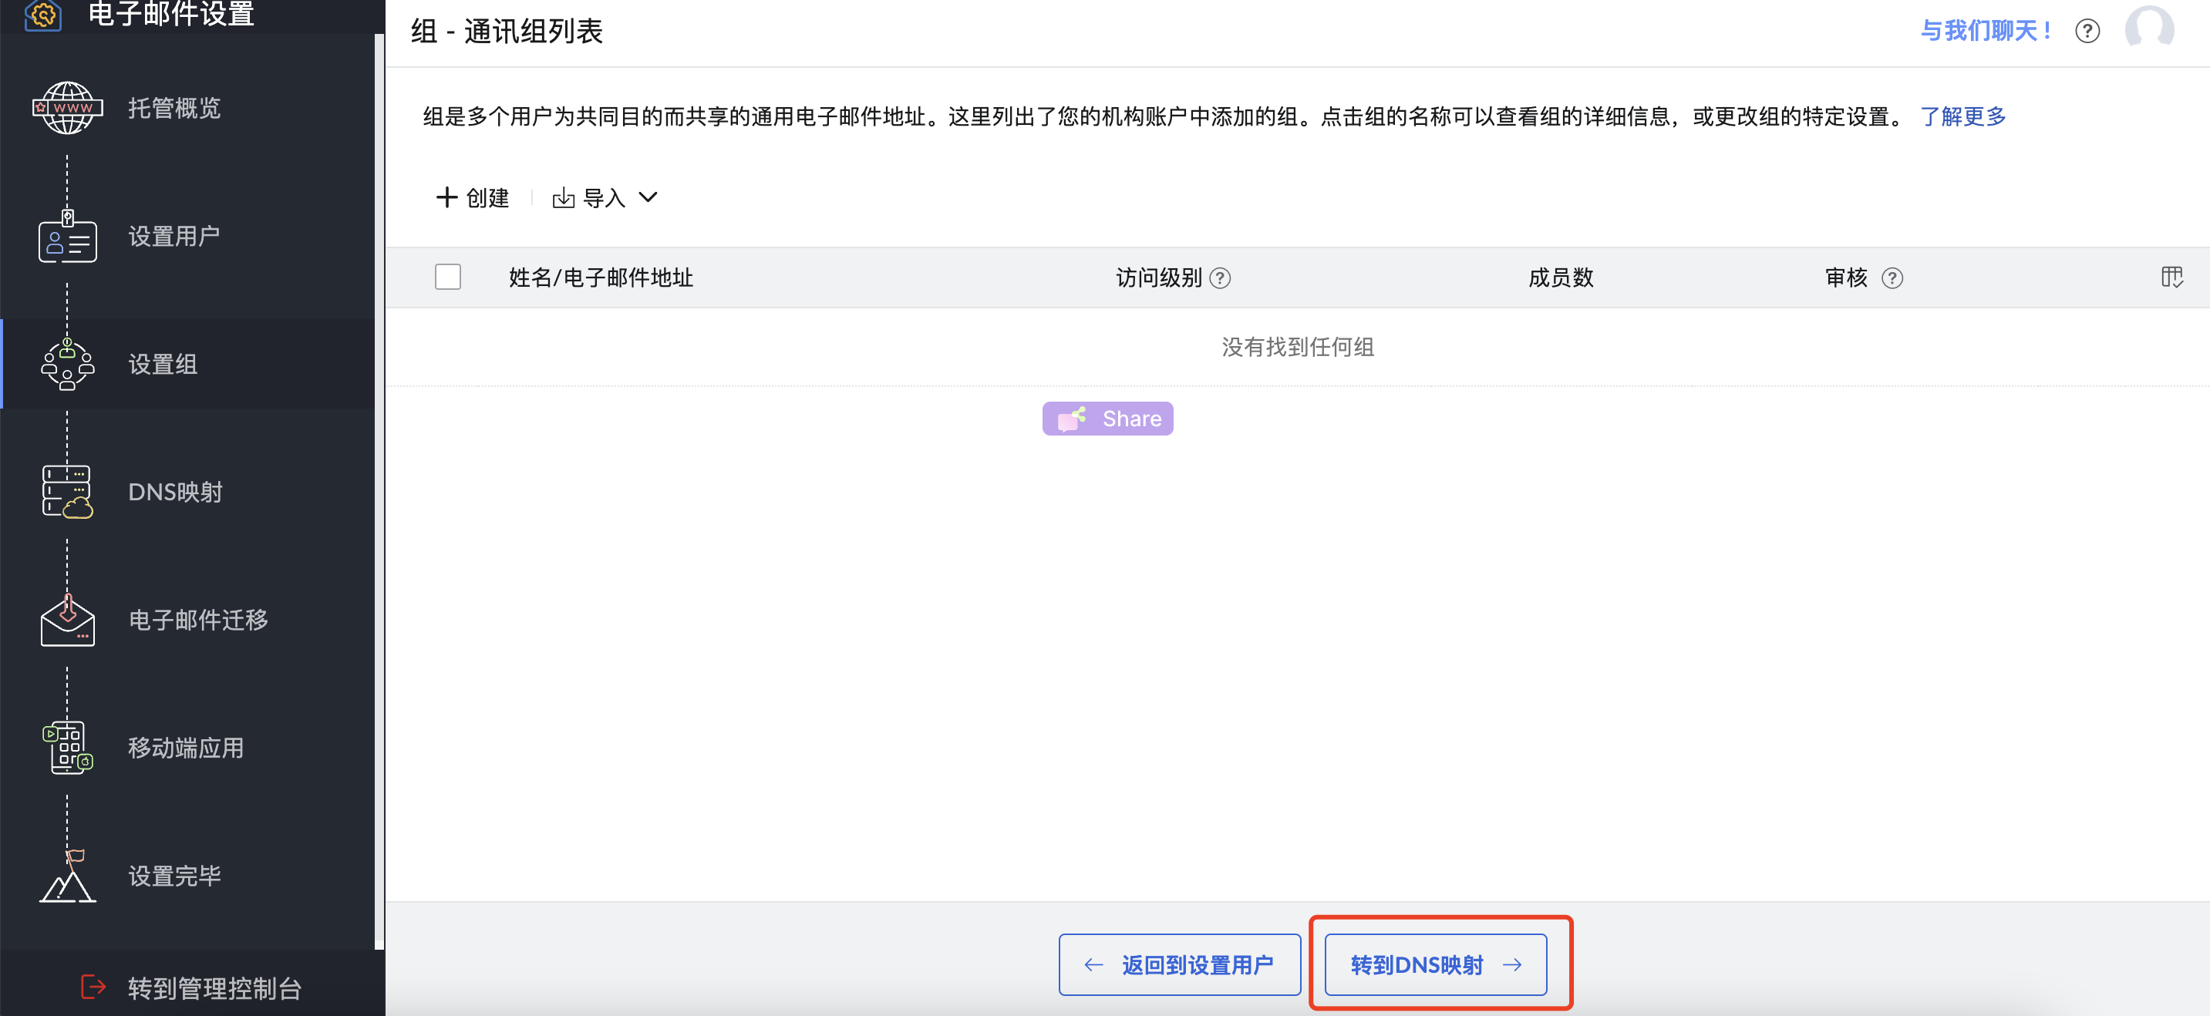Click the mobile apps icon for 移动端应用
The height and width of the screenshot is (1016, 2210).
click(x=67, y=748)
